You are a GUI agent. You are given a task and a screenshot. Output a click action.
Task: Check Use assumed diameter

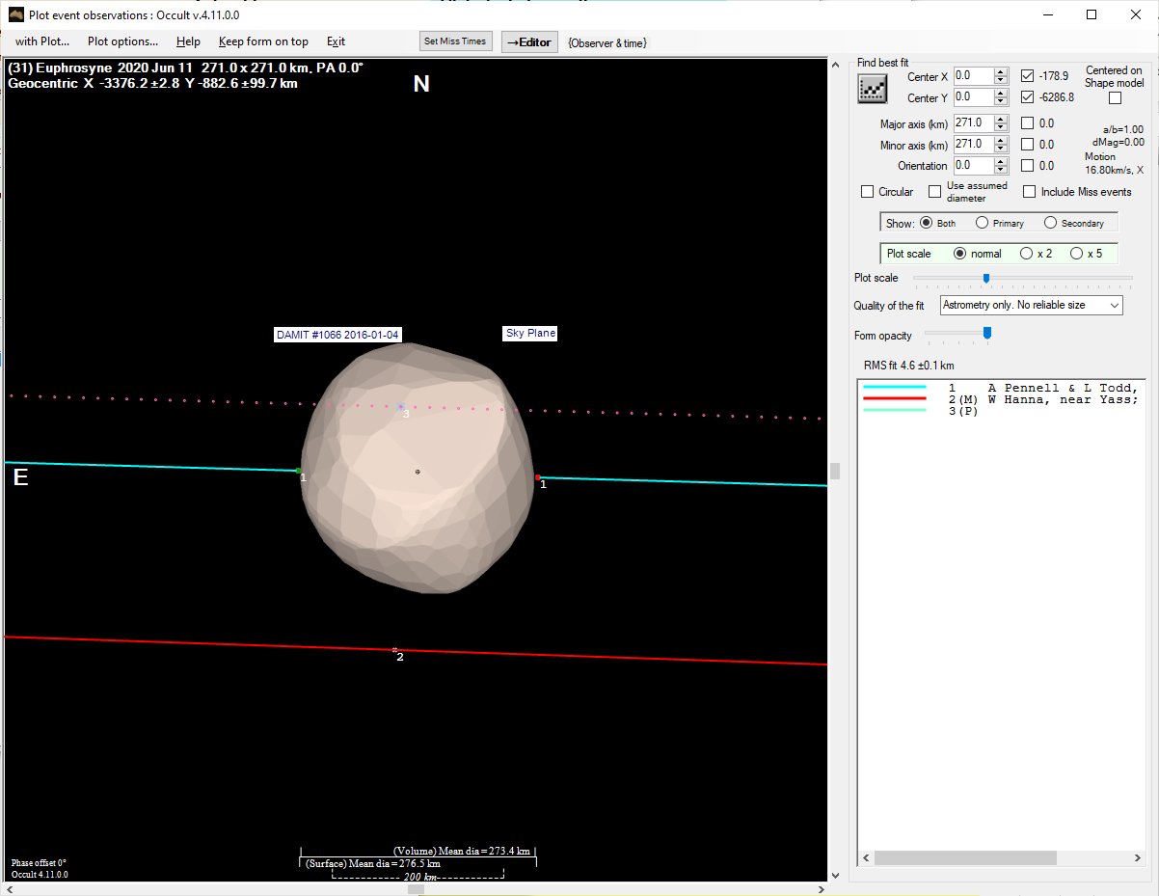click(934, 192)
